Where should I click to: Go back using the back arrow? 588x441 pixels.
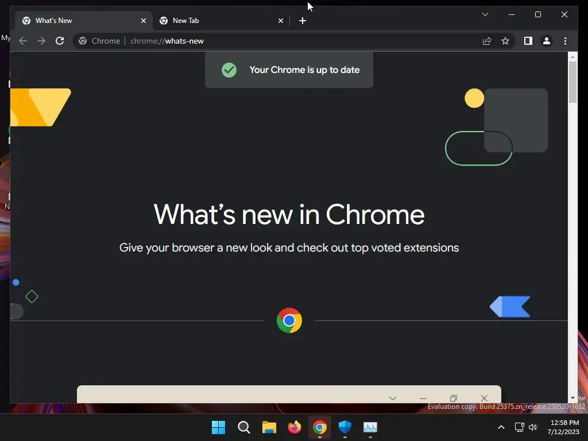tap(23, 41)
